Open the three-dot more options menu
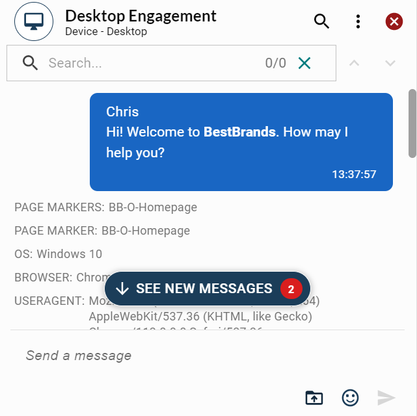 point(358,21)
